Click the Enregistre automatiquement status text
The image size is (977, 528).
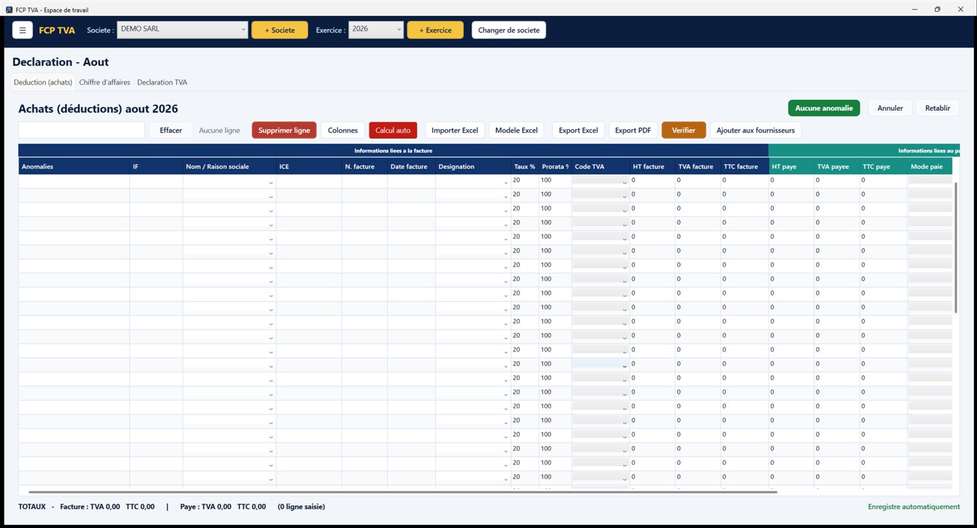(x=914, y=507)
